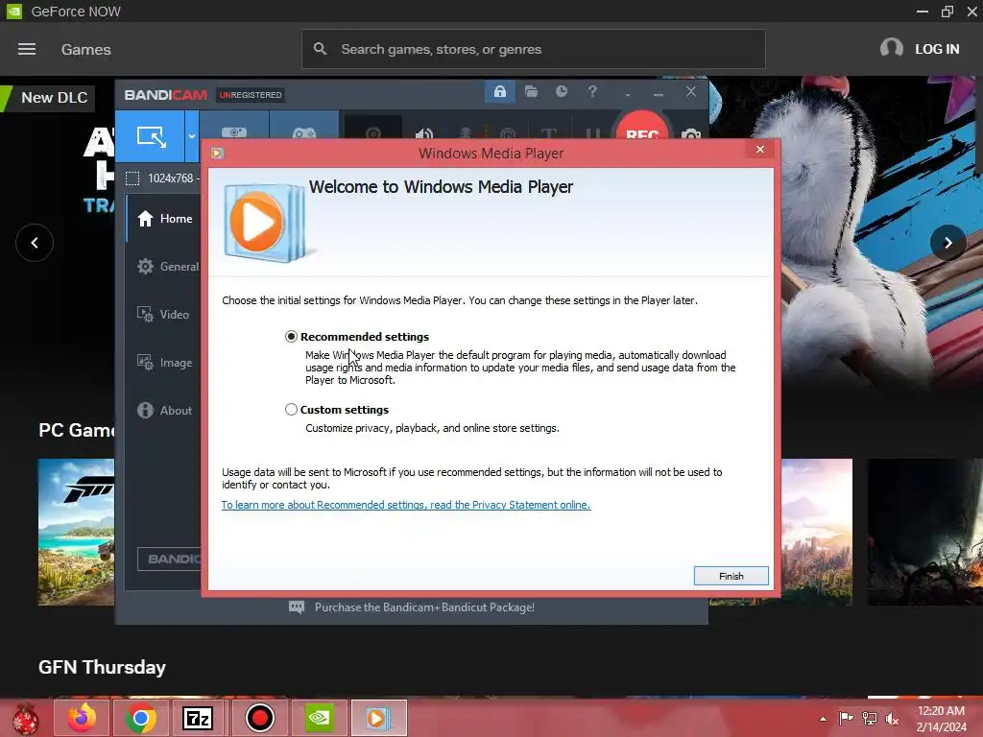The width and height of the screenshot is (983, 737).
Task: Toggle the Bandicam speaker sound icon
Action: 423,132
